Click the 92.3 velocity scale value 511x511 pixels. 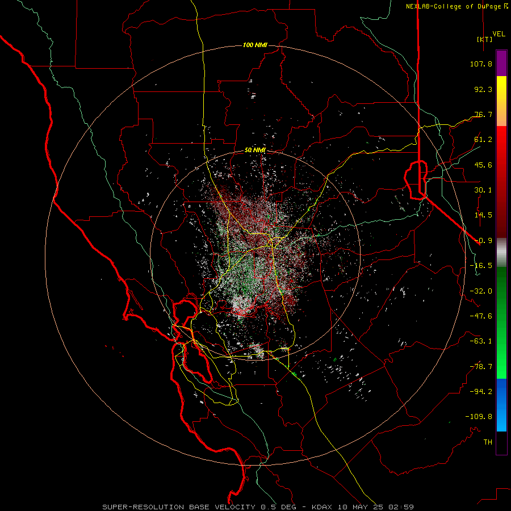coord(483,89)
